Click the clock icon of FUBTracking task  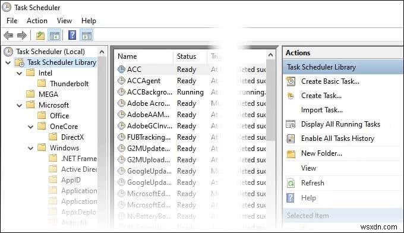(121, 137)
